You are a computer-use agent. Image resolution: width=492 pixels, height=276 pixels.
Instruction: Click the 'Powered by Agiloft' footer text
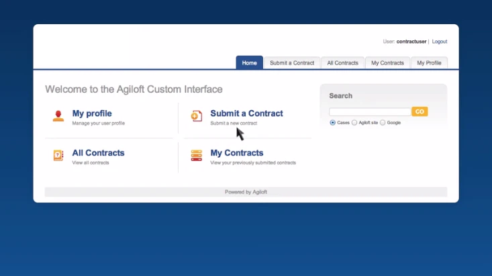click(x=246, y=192)
